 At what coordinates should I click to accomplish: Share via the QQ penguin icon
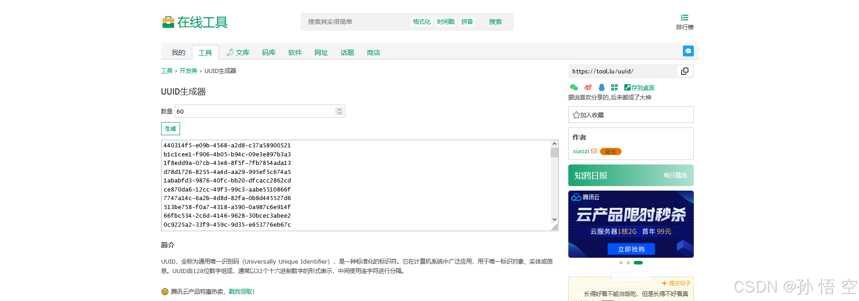point(601,87)
